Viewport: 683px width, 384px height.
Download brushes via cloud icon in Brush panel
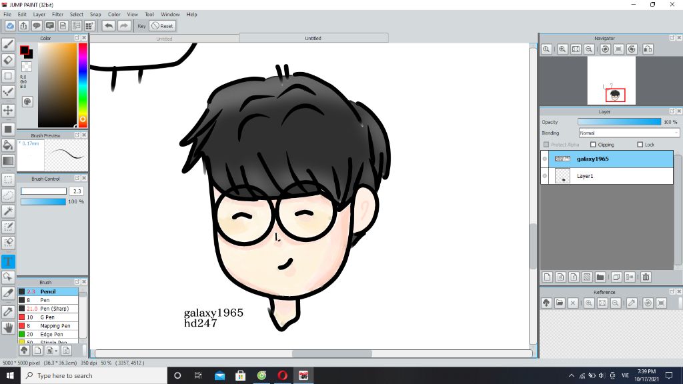pyautogui.click(x=25, y=350)
